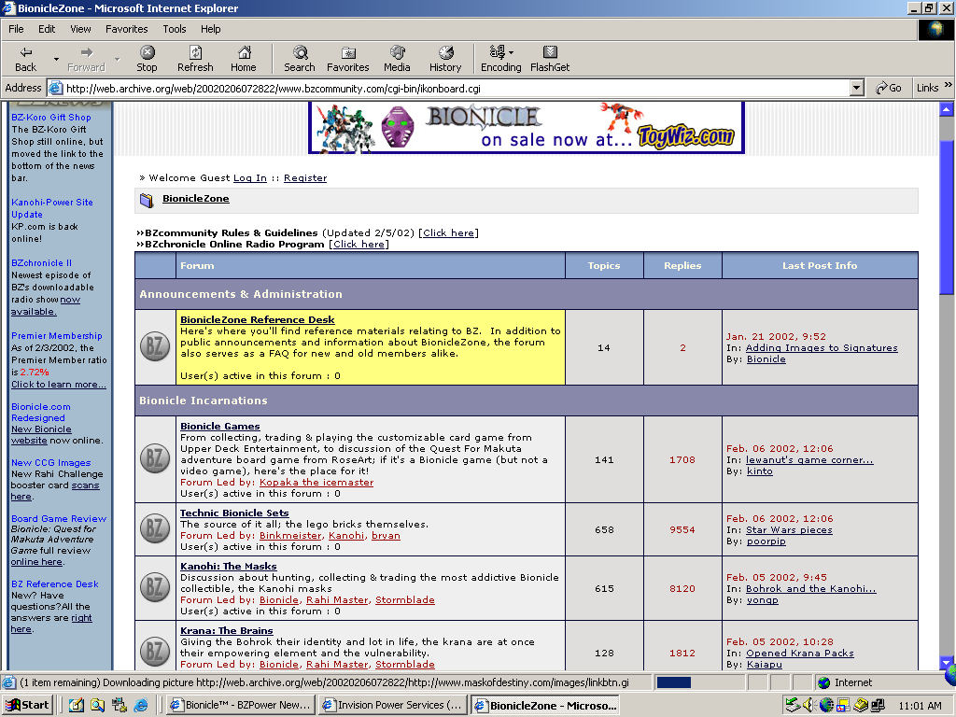Click the Register link
This screenshot has height=717, width=956.
(305, 178)
